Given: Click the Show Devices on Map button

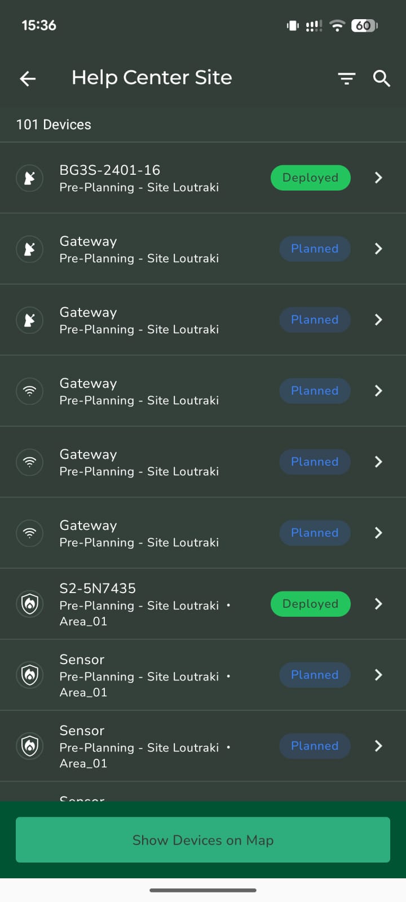Looking at the screenshot, I should 203,839.
